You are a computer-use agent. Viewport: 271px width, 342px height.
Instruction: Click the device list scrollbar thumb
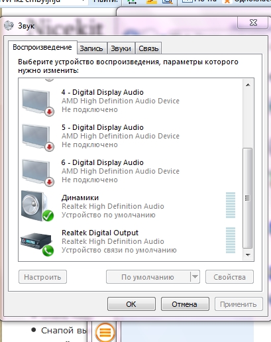click(248, 198)
